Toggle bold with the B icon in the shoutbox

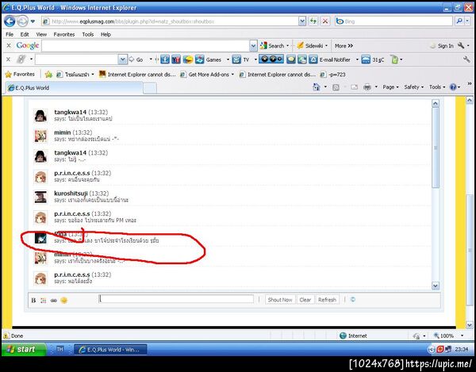coord(33,301)
